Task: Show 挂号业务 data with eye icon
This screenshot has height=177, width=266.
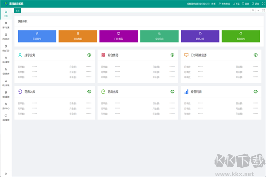Action: (x=89, y=55)
